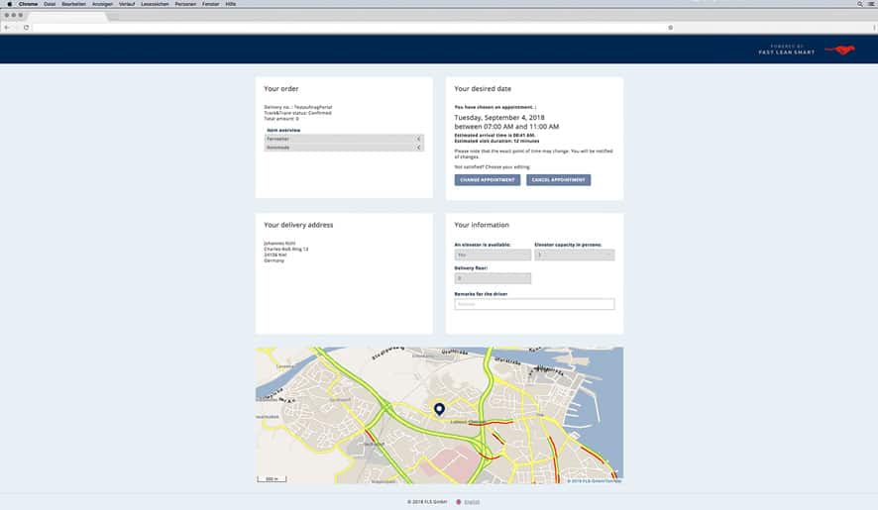Open the Datei menu
The width and height of the screenshot is (878, 510).
50,4
